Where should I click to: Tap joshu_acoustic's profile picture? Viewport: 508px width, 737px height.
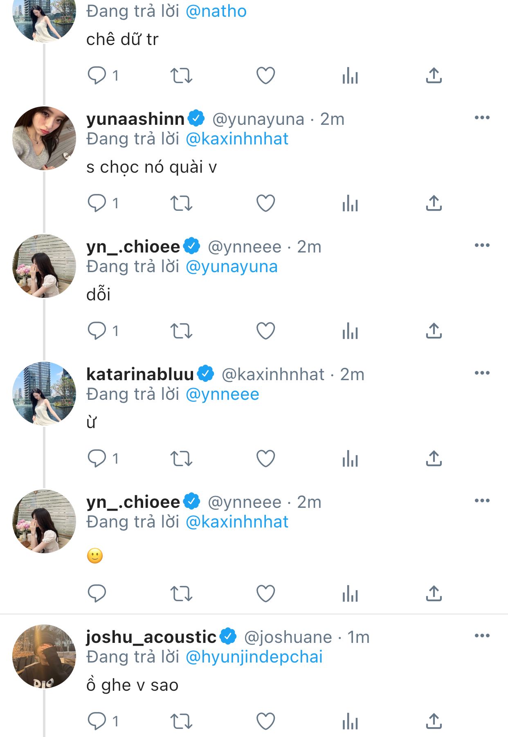pos(44,656)
